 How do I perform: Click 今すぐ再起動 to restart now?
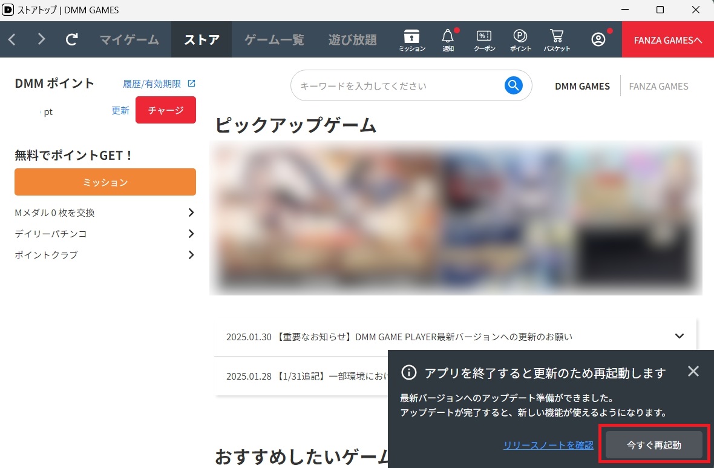tap(654, 445)
